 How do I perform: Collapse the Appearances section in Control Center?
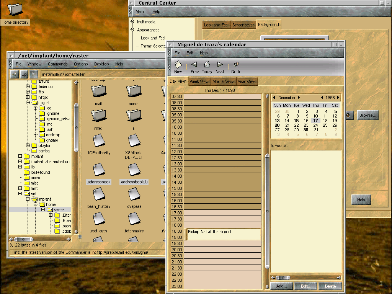point(132,30)
